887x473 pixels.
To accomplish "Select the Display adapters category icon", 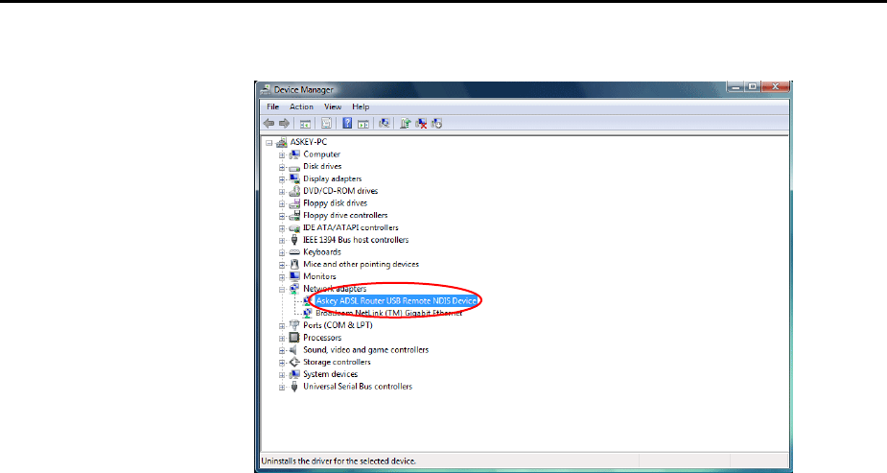I will (294, 178).
